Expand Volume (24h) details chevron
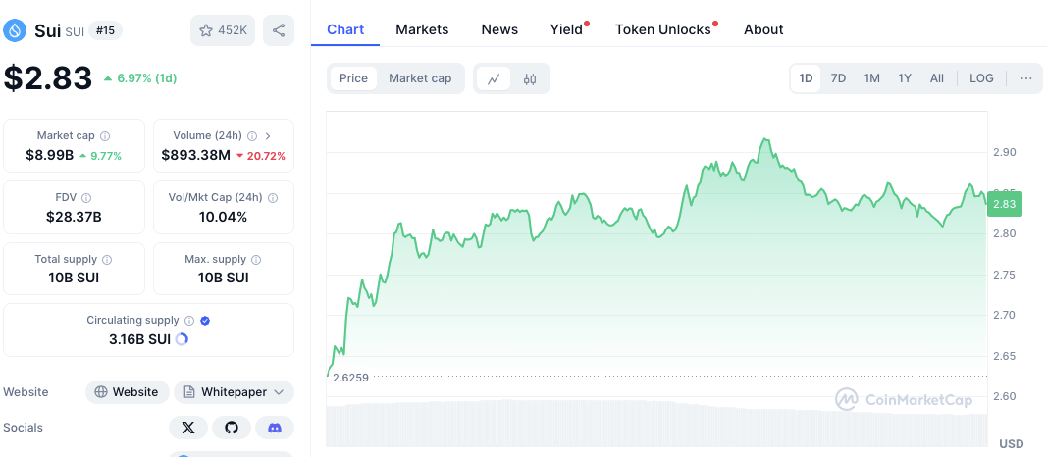 pos(268,136)
